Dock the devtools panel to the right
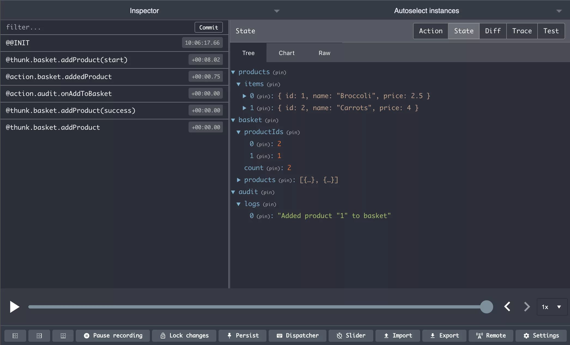This screenshot has width=570, height=345. [39, 336]
